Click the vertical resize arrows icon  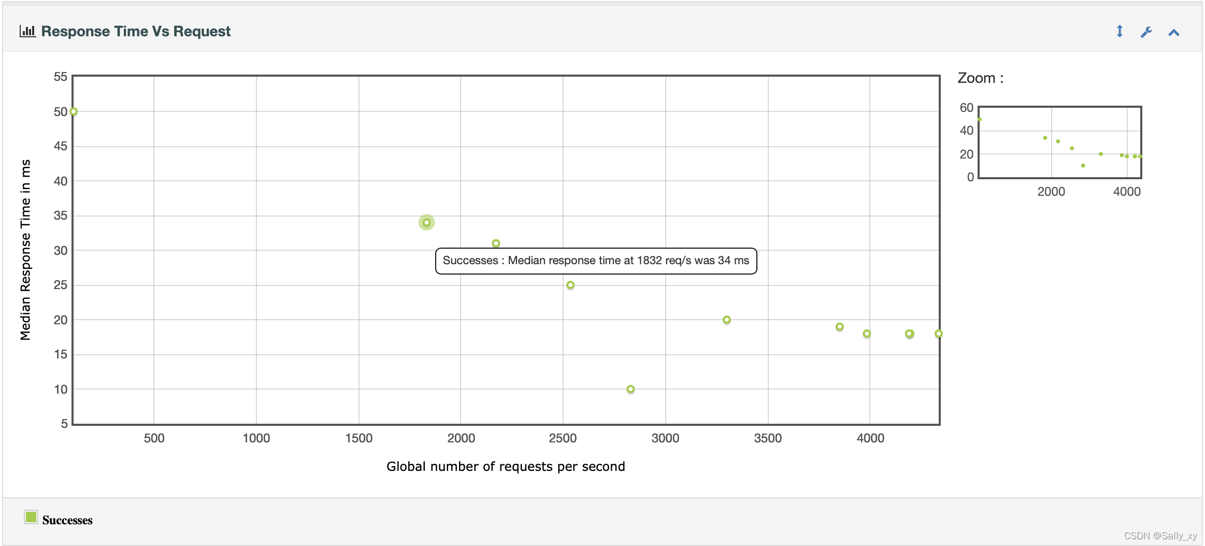pyautogui.click(x=1120, y=32)
